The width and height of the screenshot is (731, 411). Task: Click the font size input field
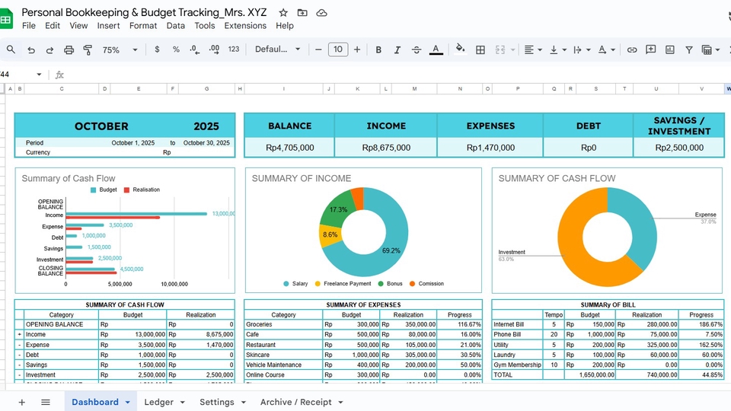click(337, 49)
